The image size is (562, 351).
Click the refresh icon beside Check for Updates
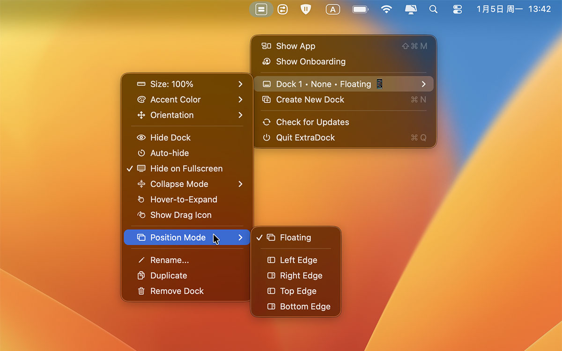[x=266, y=122]
